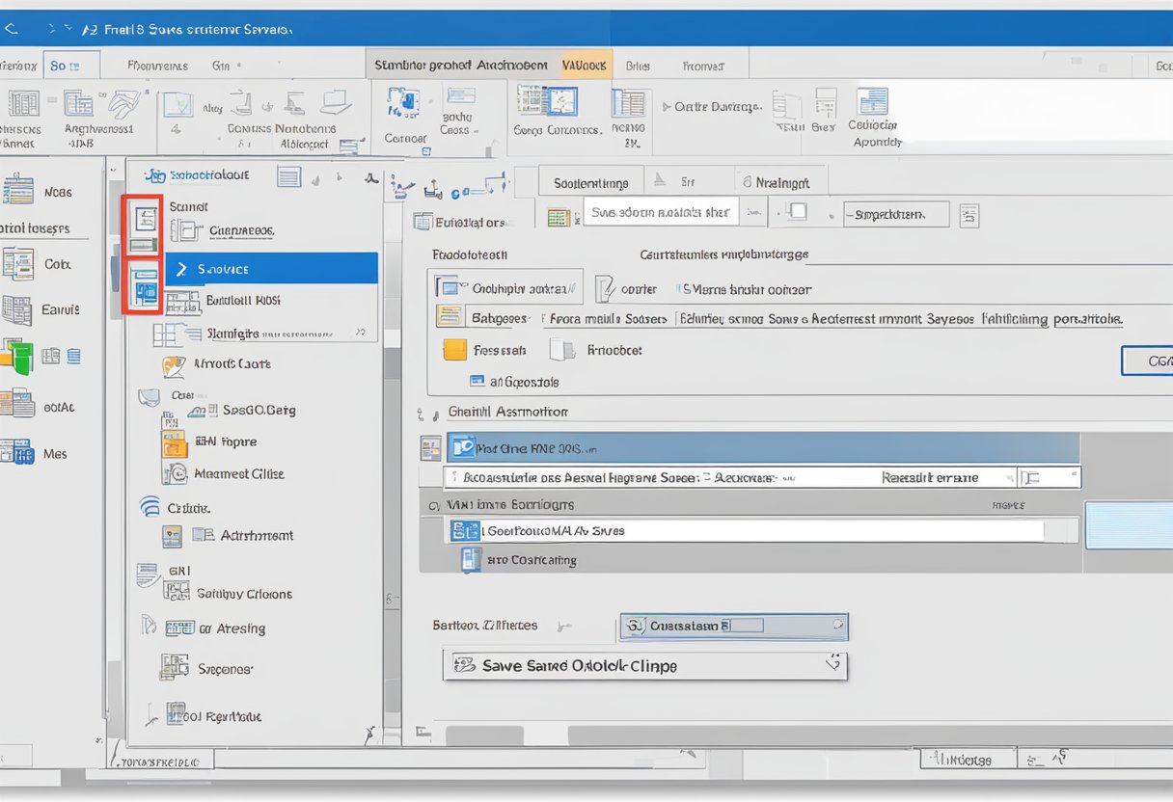The width and height of the screenshot is (1173, 802).
Task: Toggle the checkbox right of Rasatilt ername
Action: pyautogui.click(x=1031, y=477)
